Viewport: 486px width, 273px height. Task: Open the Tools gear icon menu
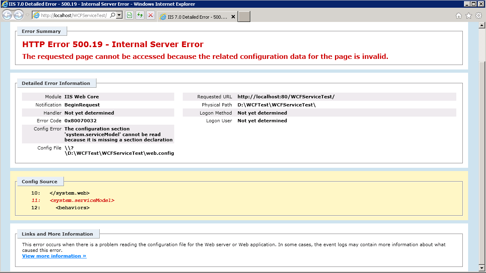pyautogui.click(x=479, y=16)
